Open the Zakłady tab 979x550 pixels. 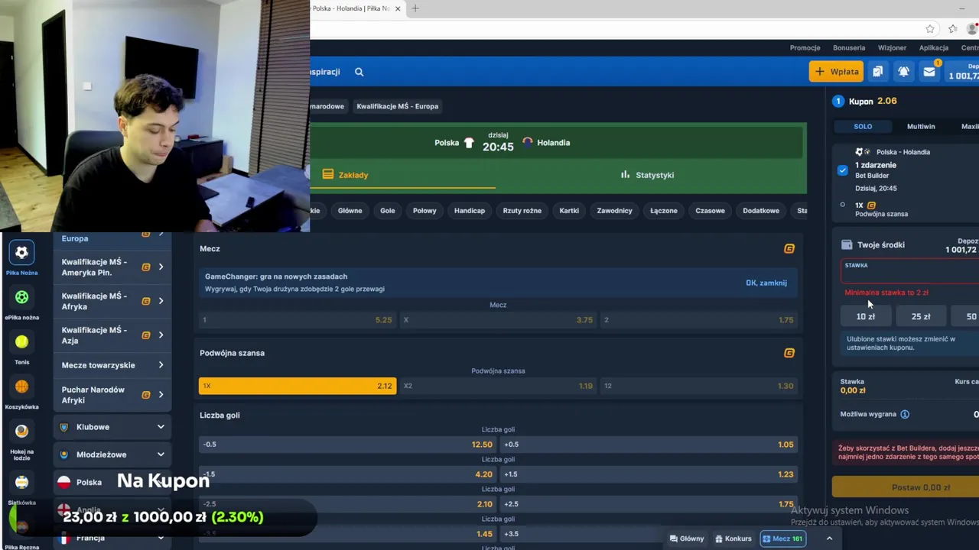point(345,175)
